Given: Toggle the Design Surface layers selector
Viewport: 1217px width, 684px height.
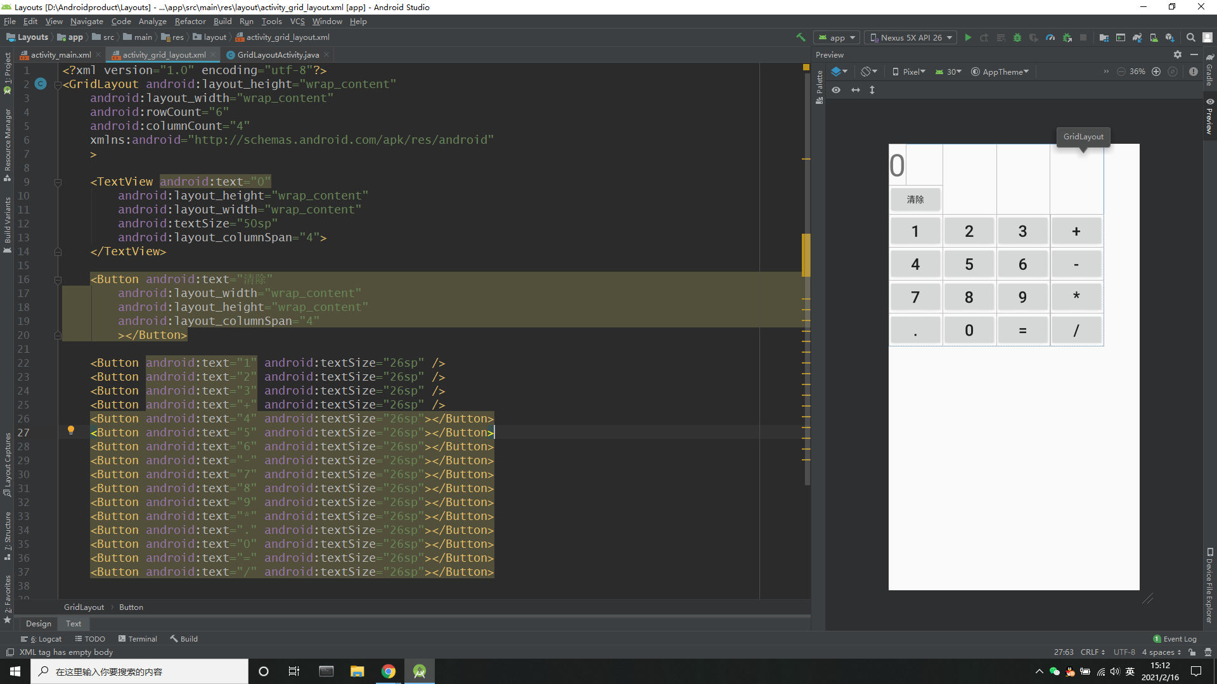Looking at the screenshot, I should tap(839, 72).
